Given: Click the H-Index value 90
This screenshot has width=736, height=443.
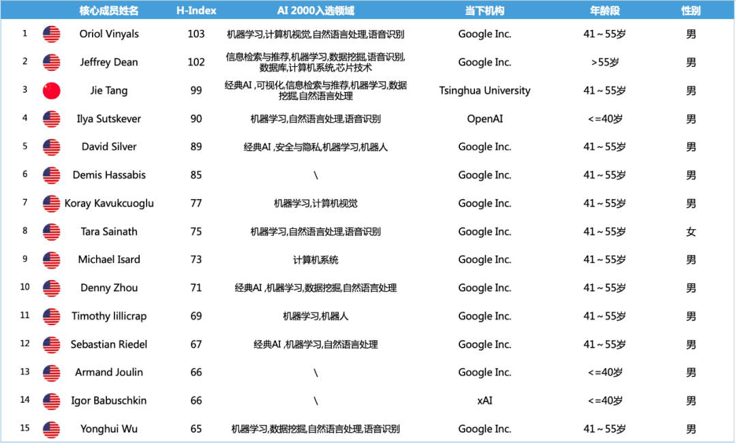Looking at the screenshot, I should (x=196, y=119).
